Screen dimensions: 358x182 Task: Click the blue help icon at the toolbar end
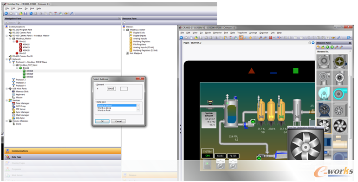pyautogui.click(x=348, y=38)
